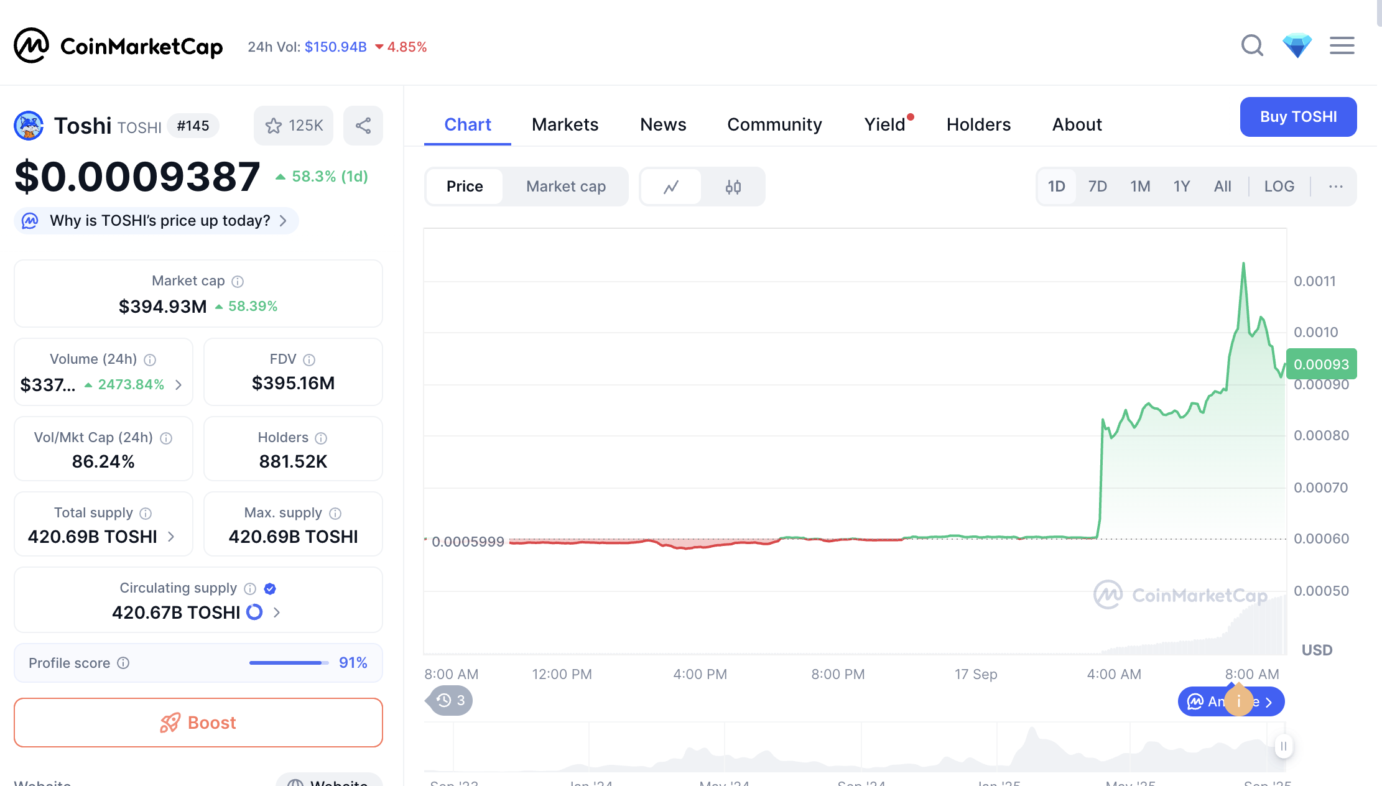1382x786 pixels.
Task: Click Profile score info icon
Action: coord(123,663)
